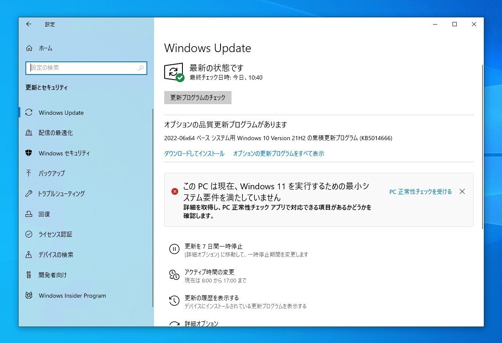This screenshot has height=343, width=502.
Task: Click the KB5014666 update description text
Action: [278, 138]
